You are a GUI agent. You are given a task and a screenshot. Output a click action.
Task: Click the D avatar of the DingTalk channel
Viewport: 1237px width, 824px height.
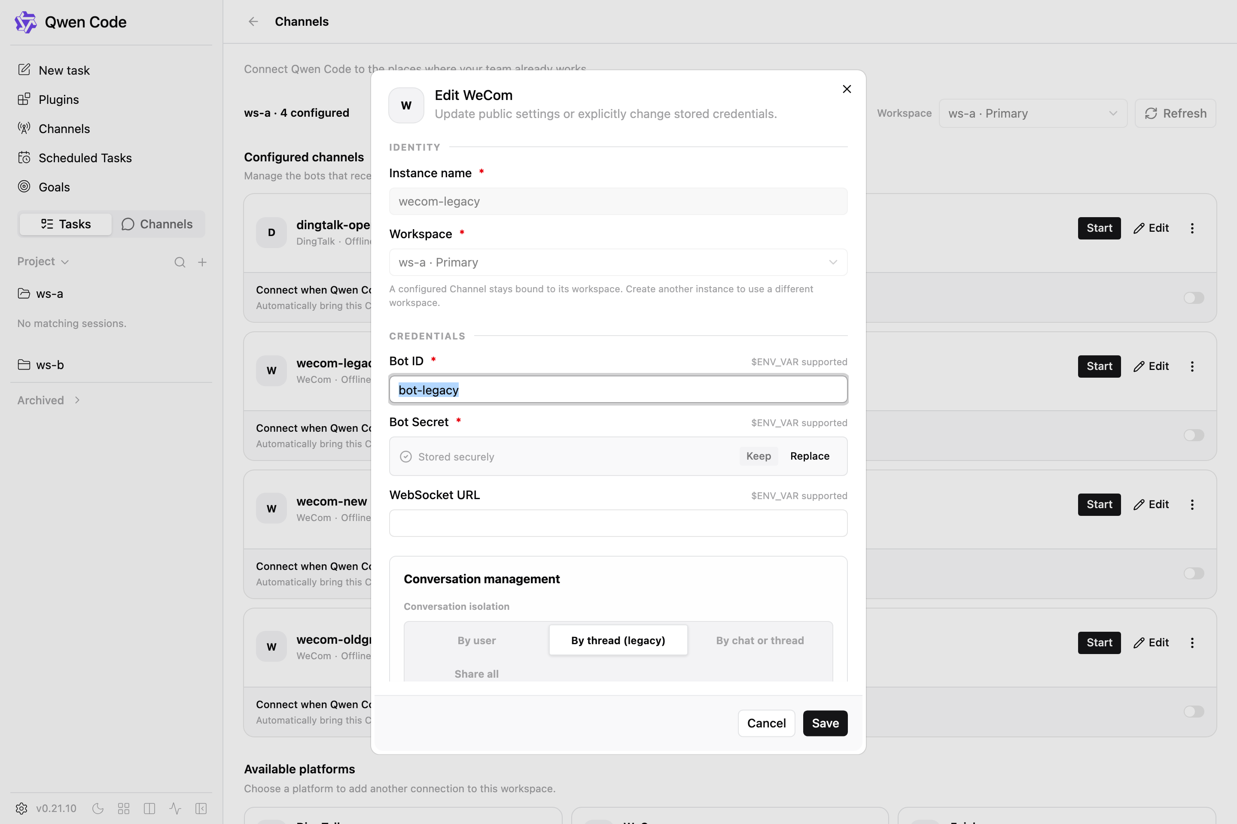pos(271,232)
